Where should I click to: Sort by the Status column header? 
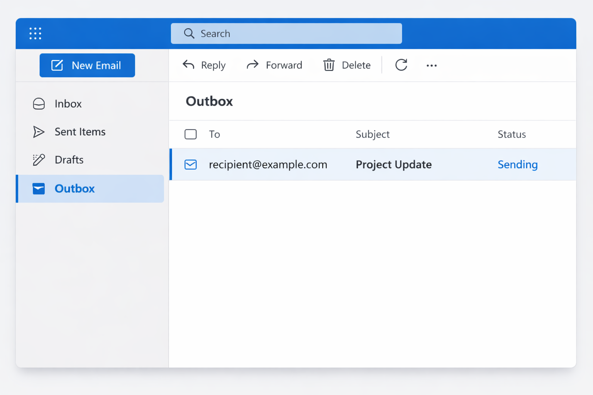point(511,134)
